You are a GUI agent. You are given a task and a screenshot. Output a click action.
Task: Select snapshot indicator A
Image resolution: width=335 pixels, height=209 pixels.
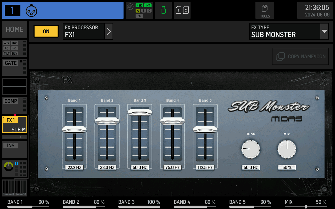pos(138,11)
